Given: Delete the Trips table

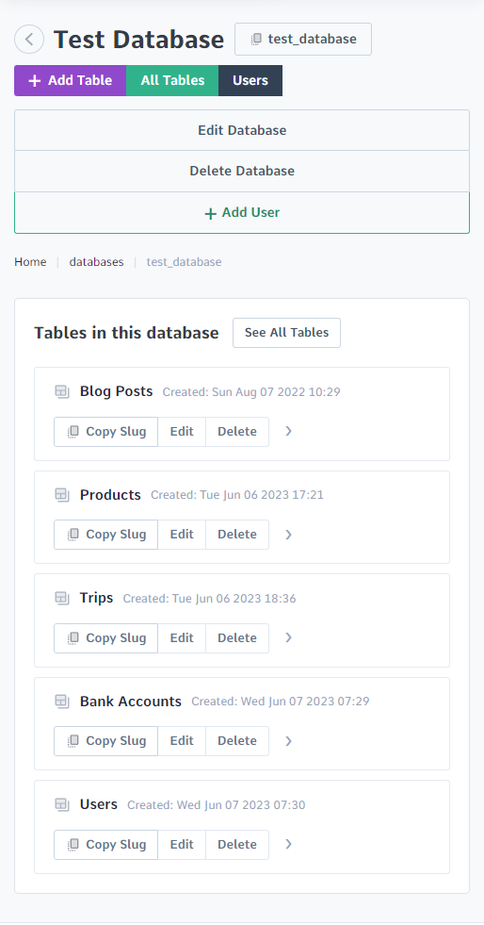Looking at the screenshot, I should point(237,638).
